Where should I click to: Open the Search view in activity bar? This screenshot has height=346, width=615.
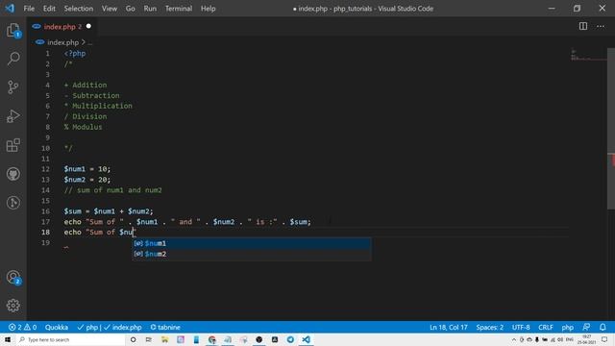point(13,59)
